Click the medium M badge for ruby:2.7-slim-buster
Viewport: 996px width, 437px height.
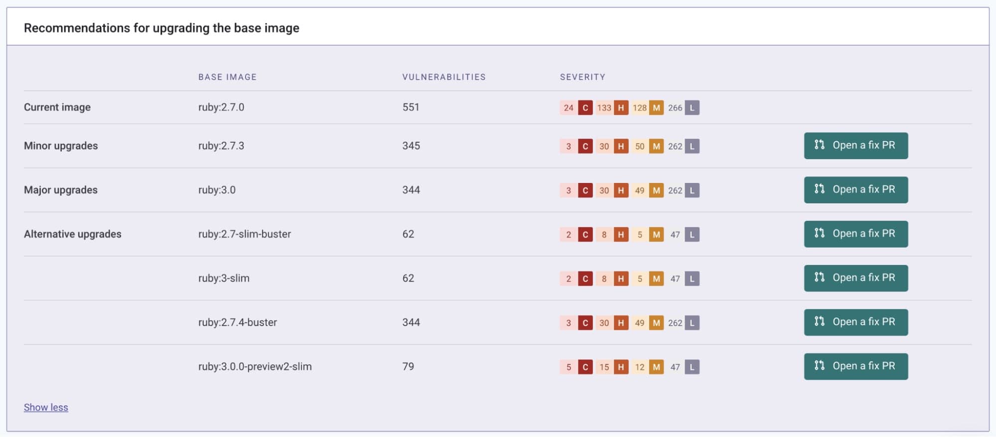click(657, 235)
